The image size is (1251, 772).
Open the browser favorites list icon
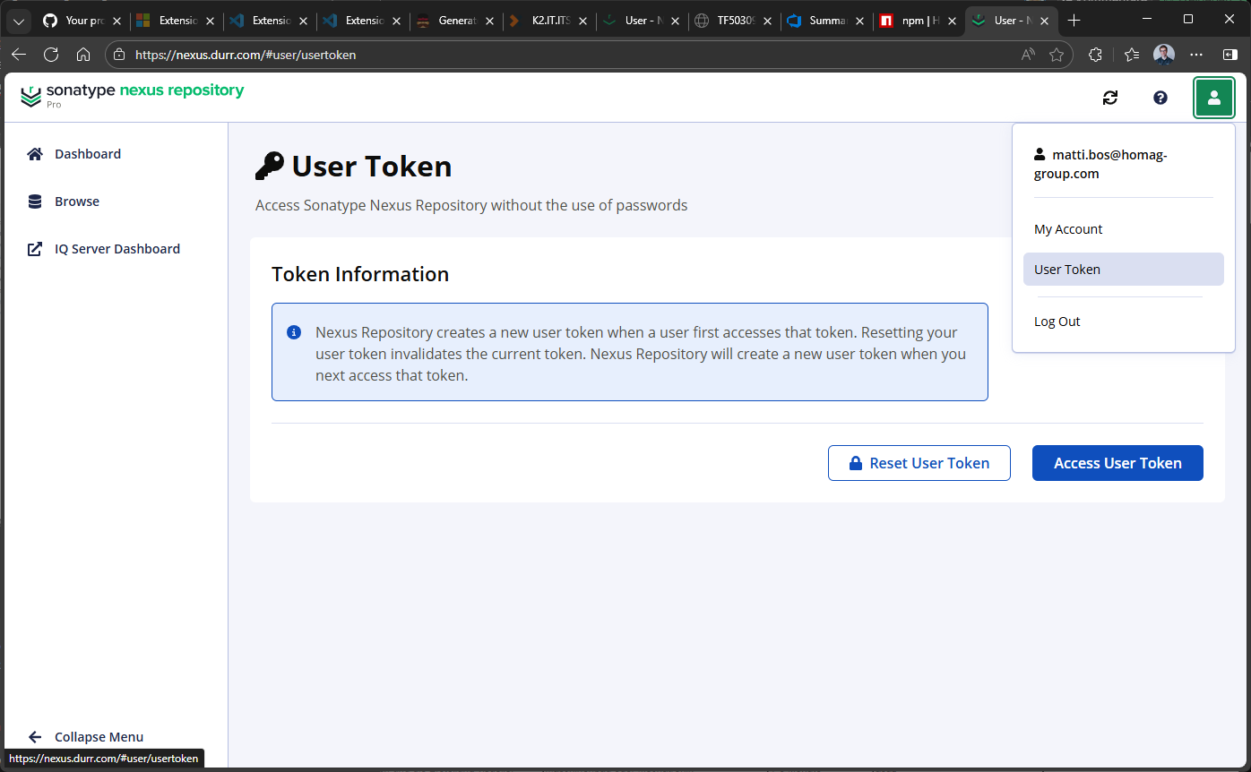pos(1132,55)
